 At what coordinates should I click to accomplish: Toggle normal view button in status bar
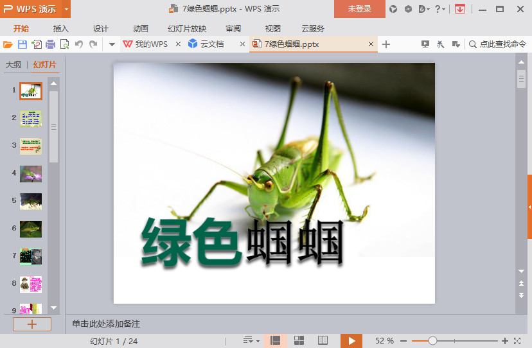[275, 340]
